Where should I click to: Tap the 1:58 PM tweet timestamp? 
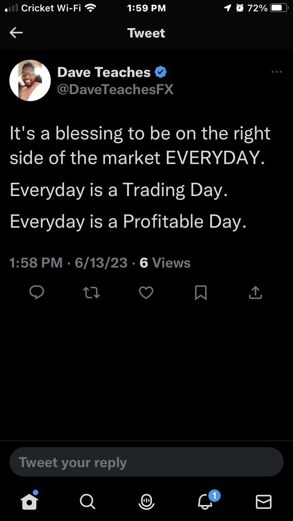point(36,263)
